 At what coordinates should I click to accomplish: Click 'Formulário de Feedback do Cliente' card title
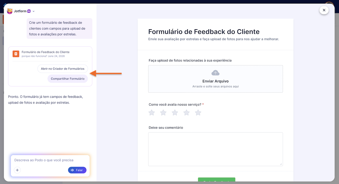point(46,52)
